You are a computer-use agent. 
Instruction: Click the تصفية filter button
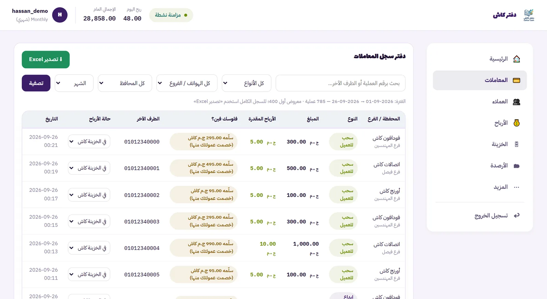click(36, 83)
